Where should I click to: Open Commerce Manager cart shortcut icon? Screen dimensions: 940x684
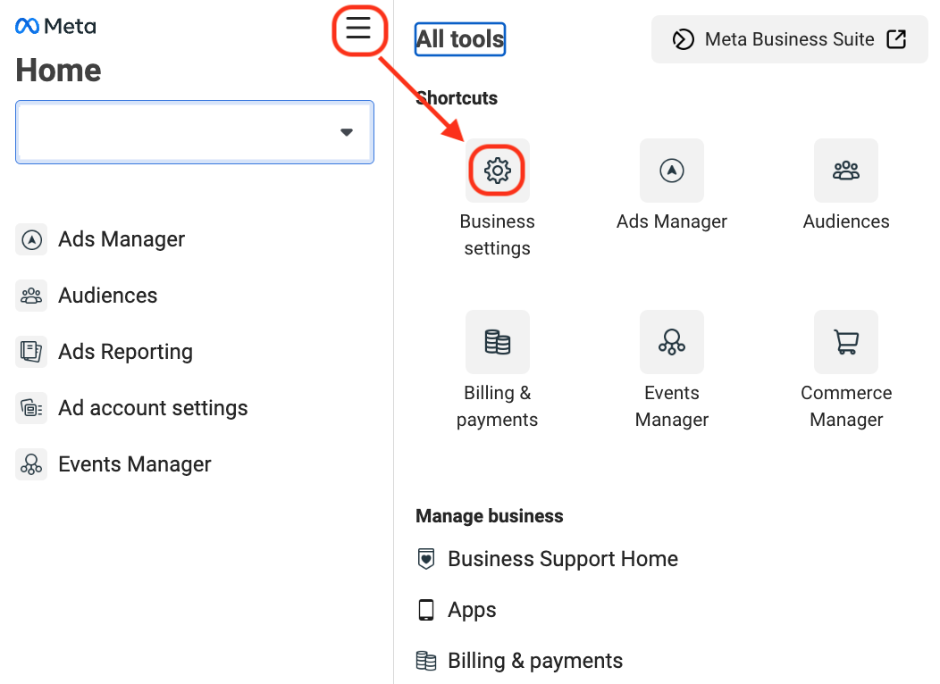(x=846, y=342)
